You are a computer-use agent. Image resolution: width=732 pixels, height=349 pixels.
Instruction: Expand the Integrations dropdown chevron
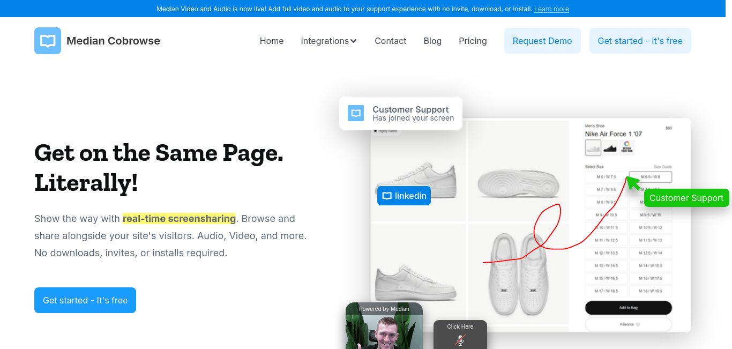[x=354, y=41]
